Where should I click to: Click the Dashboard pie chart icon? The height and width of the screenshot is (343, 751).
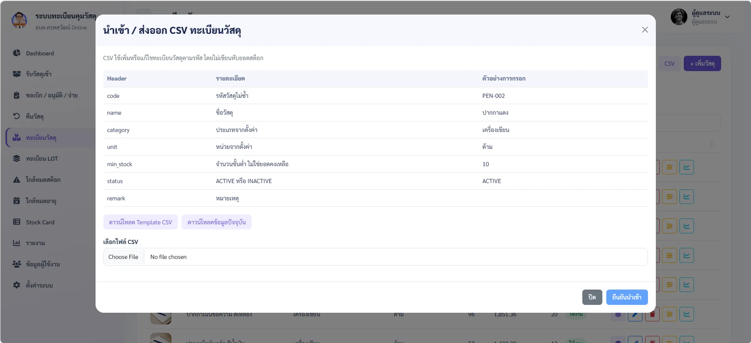pyautogui.click(x=17, y=53)
